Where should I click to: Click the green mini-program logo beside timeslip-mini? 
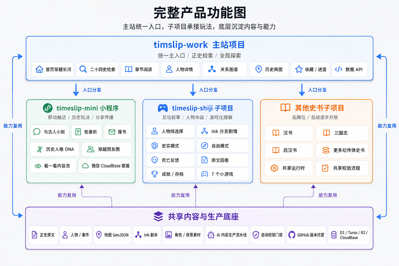click(48, 108)
